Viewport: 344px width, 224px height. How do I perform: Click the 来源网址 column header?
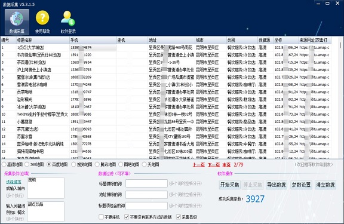[315, 40]
